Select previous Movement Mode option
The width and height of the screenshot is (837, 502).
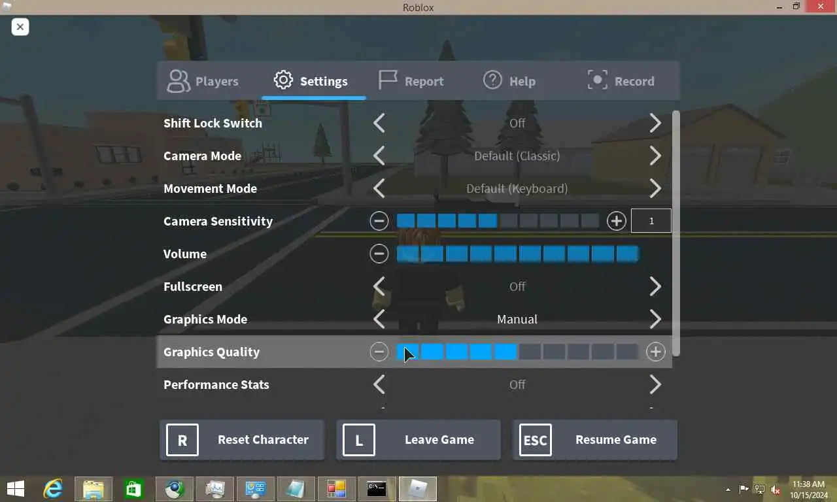point(379,188)
